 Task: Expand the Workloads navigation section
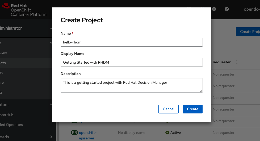[x=27, y=137]
